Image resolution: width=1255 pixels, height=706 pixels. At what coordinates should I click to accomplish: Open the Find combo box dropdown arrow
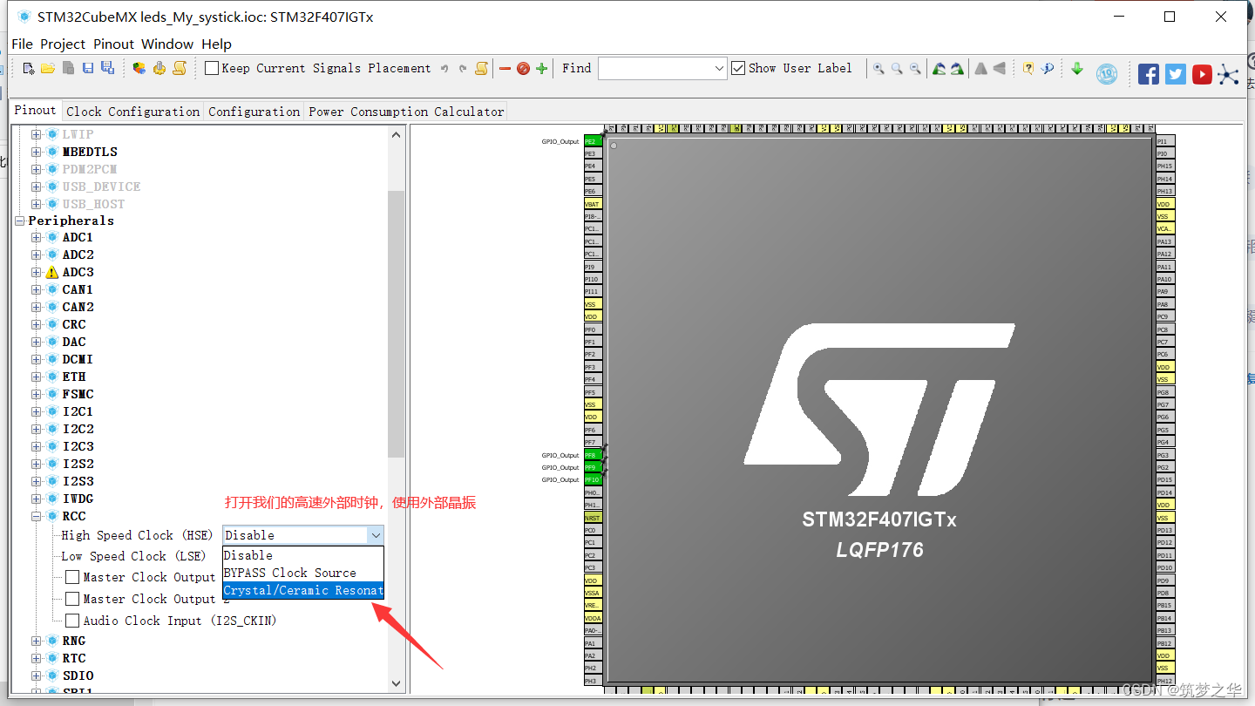[719, 68]
